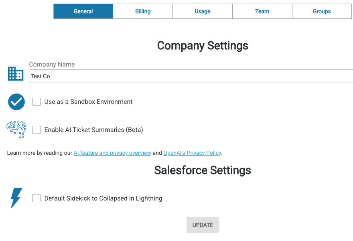Click the 'Use as a Sandbox Environment' label

tap(88, 102)
